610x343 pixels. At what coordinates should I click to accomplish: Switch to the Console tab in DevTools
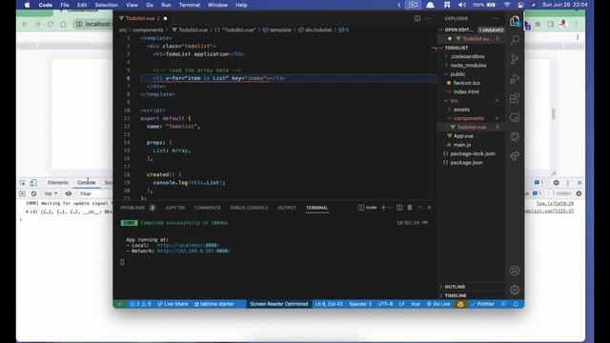86,183
